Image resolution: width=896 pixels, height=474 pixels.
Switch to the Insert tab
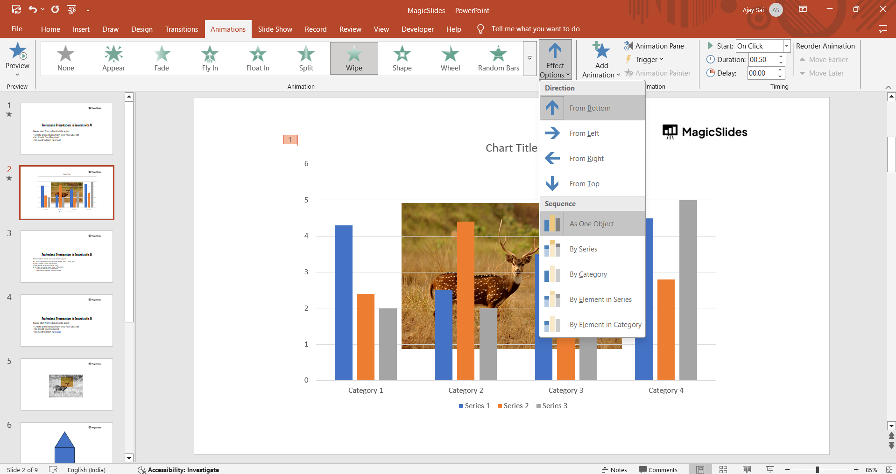click(81, 29)
